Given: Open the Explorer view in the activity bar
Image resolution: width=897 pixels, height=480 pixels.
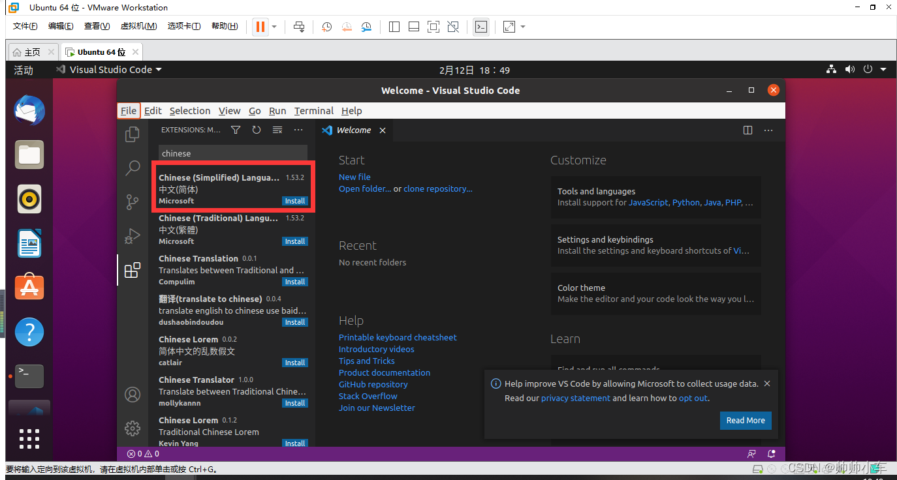Looking at the screenshot, I should (x=133, y=134).
